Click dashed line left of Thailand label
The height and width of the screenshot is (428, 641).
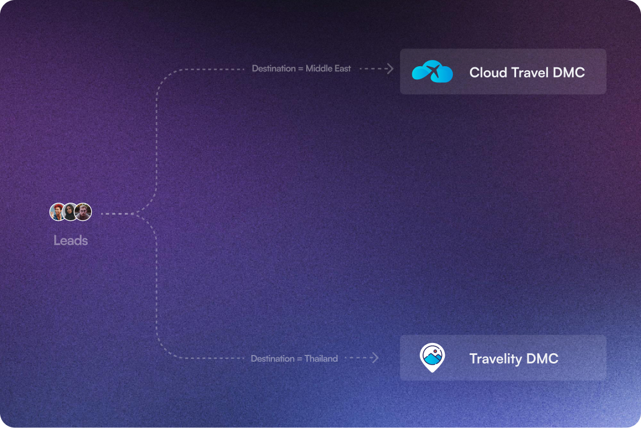[217, 358]
